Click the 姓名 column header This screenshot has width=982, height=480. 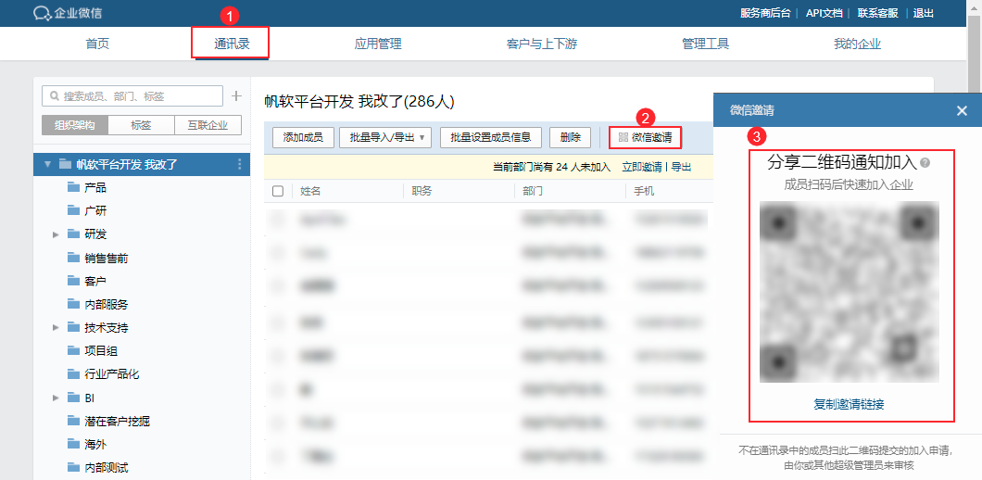(310, 191)
